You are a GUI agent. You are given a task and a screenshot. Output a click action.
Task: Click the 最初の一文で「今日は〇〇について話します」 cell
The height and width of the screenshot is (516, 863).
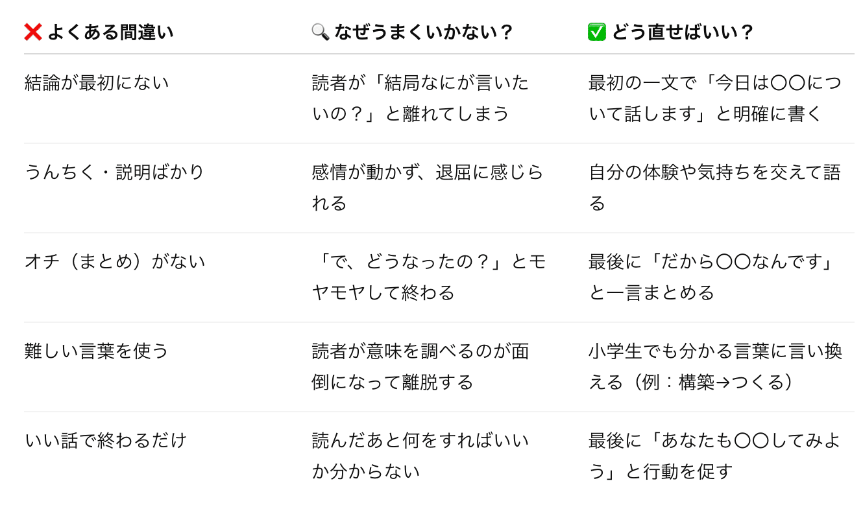point(714,99)
